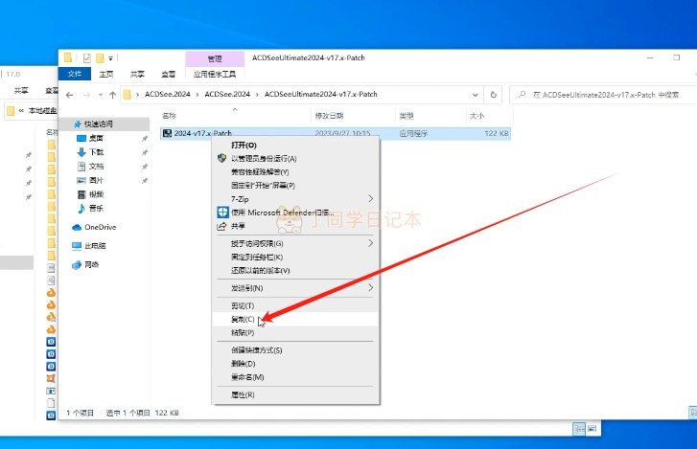Click the properties checkmark icon in title bar
This screenshot has height=449, width=697.
(86, 57)
